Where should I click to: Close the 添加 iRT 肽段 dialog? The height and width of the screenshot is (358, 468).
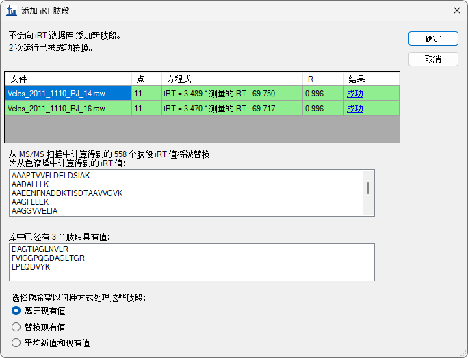tap(456, 11)
